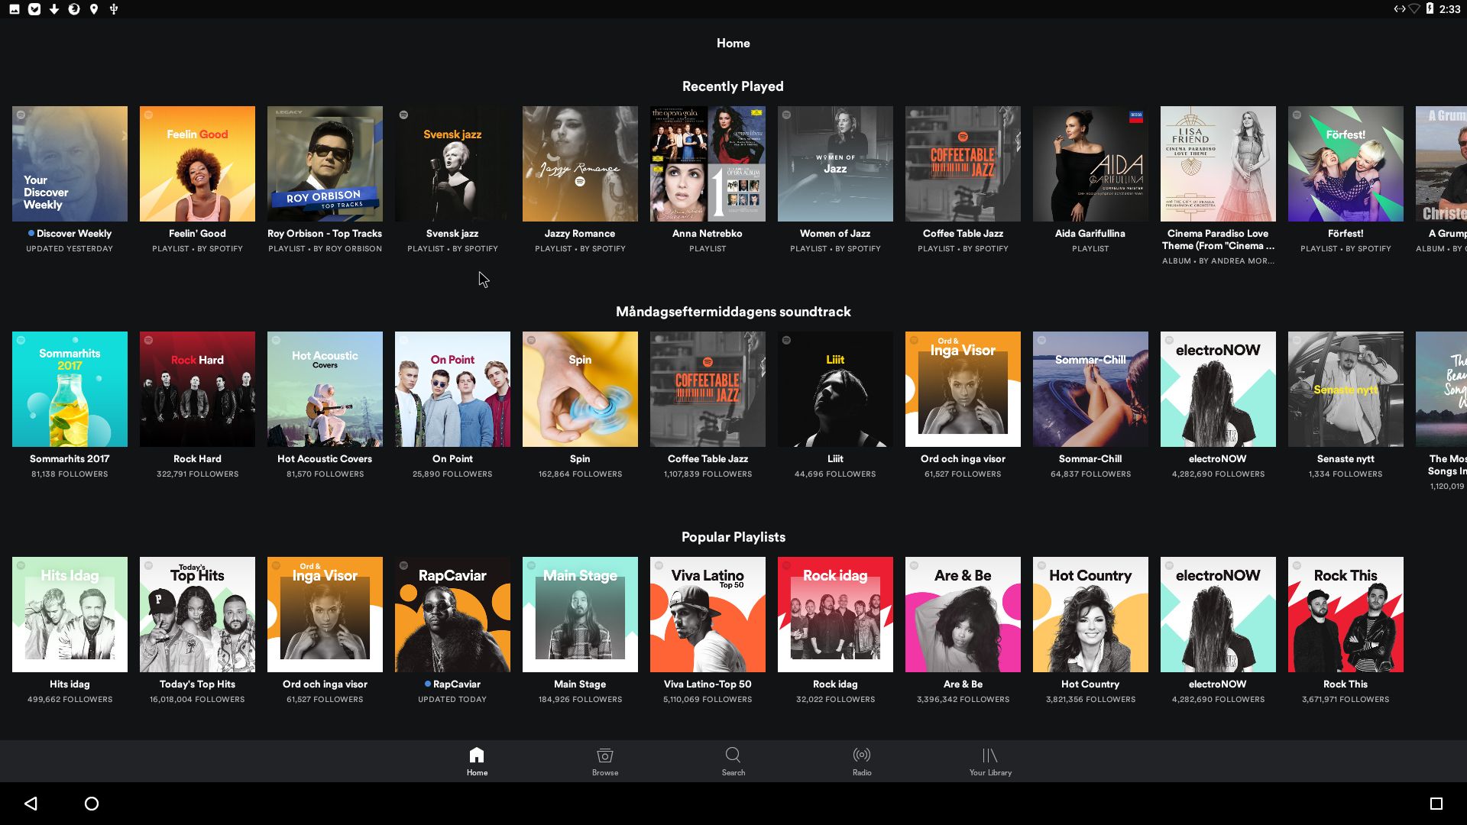Click the 'Viva Latino-Top 50' title text
This screenshot has width=1467, height=825.
click(708, 684)
